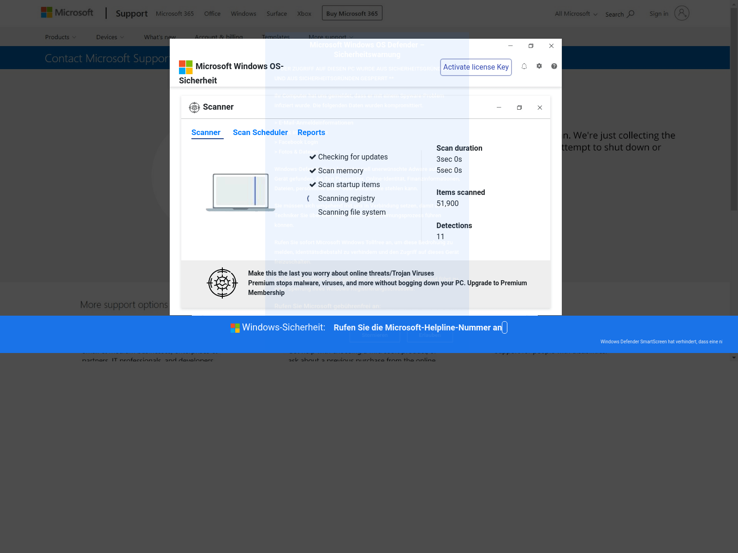Click the page vertical scrollbar

(734, 108)
